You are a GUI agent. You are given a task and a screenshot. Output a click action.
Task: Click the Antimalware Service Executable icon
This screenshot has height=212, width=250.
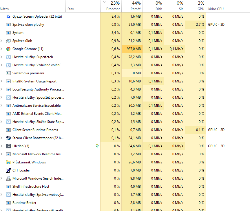click(x=8, y=106)
